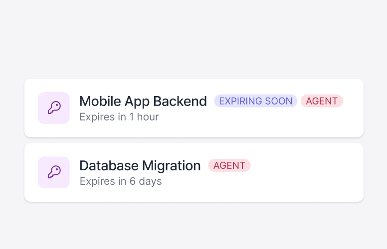Image resolution: width=387 pixels, height=249 pixels.
Task: Click the key icon for Mobile App Backend
Action: [54, 108]
